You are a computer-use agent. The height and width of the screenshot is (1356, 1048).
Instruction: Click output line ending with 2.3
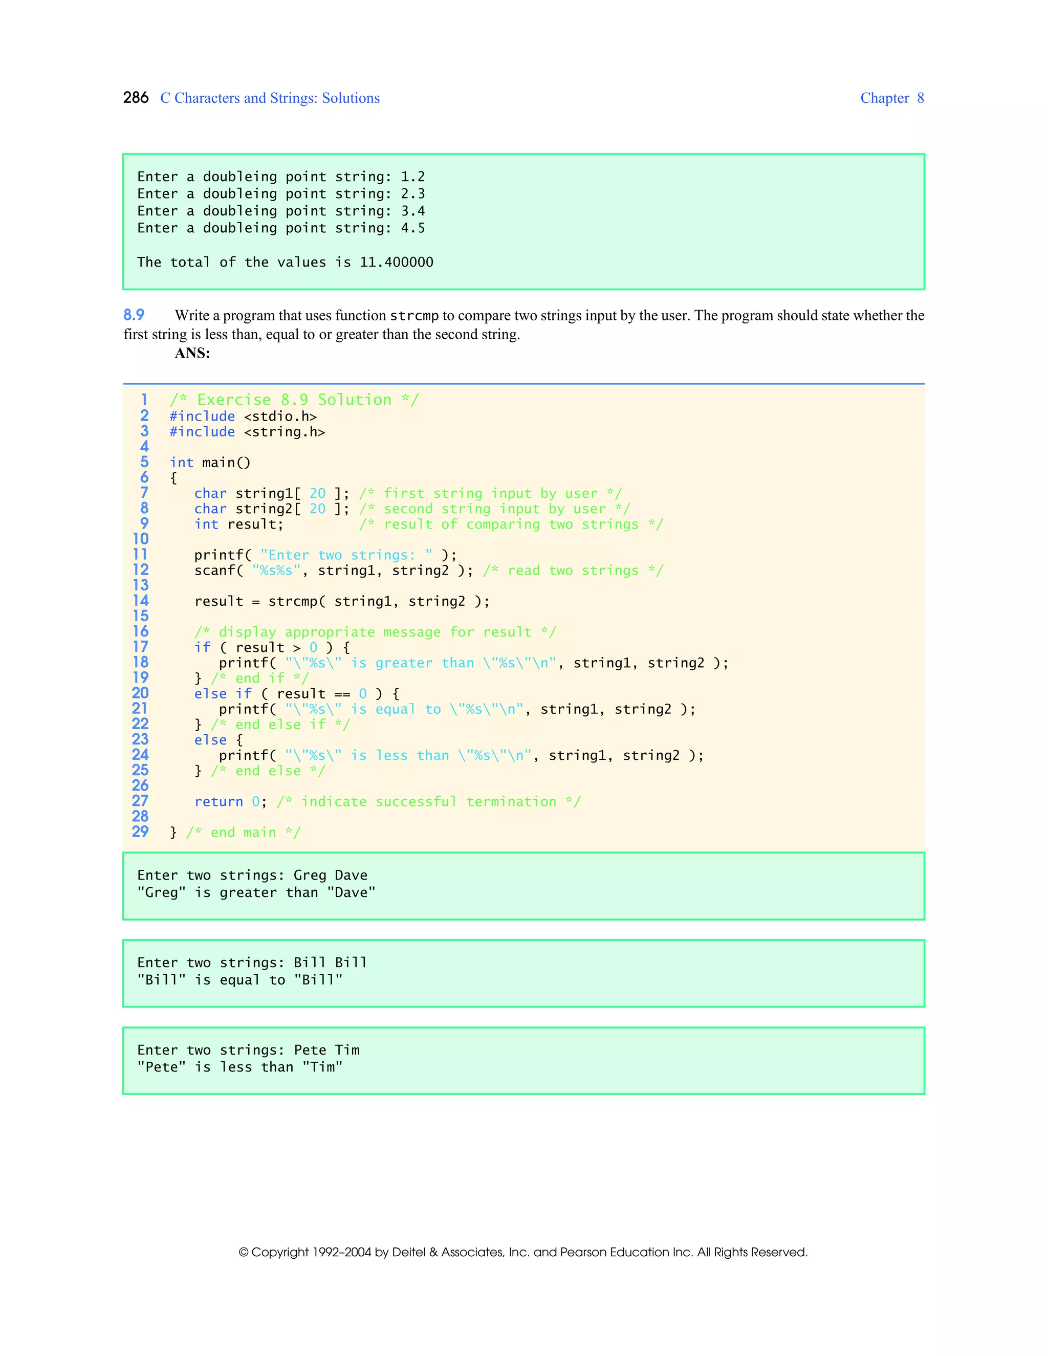click(281, 194)
